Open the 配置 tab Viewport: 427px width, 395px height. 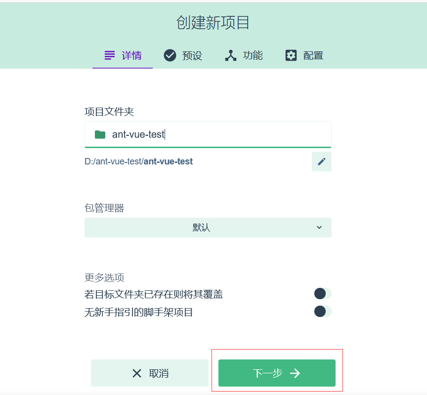pyautogui.click(x=303, y=56)
